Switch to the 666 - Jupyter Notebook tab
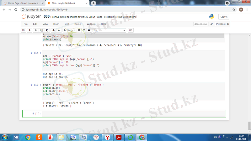 [67, 3]
